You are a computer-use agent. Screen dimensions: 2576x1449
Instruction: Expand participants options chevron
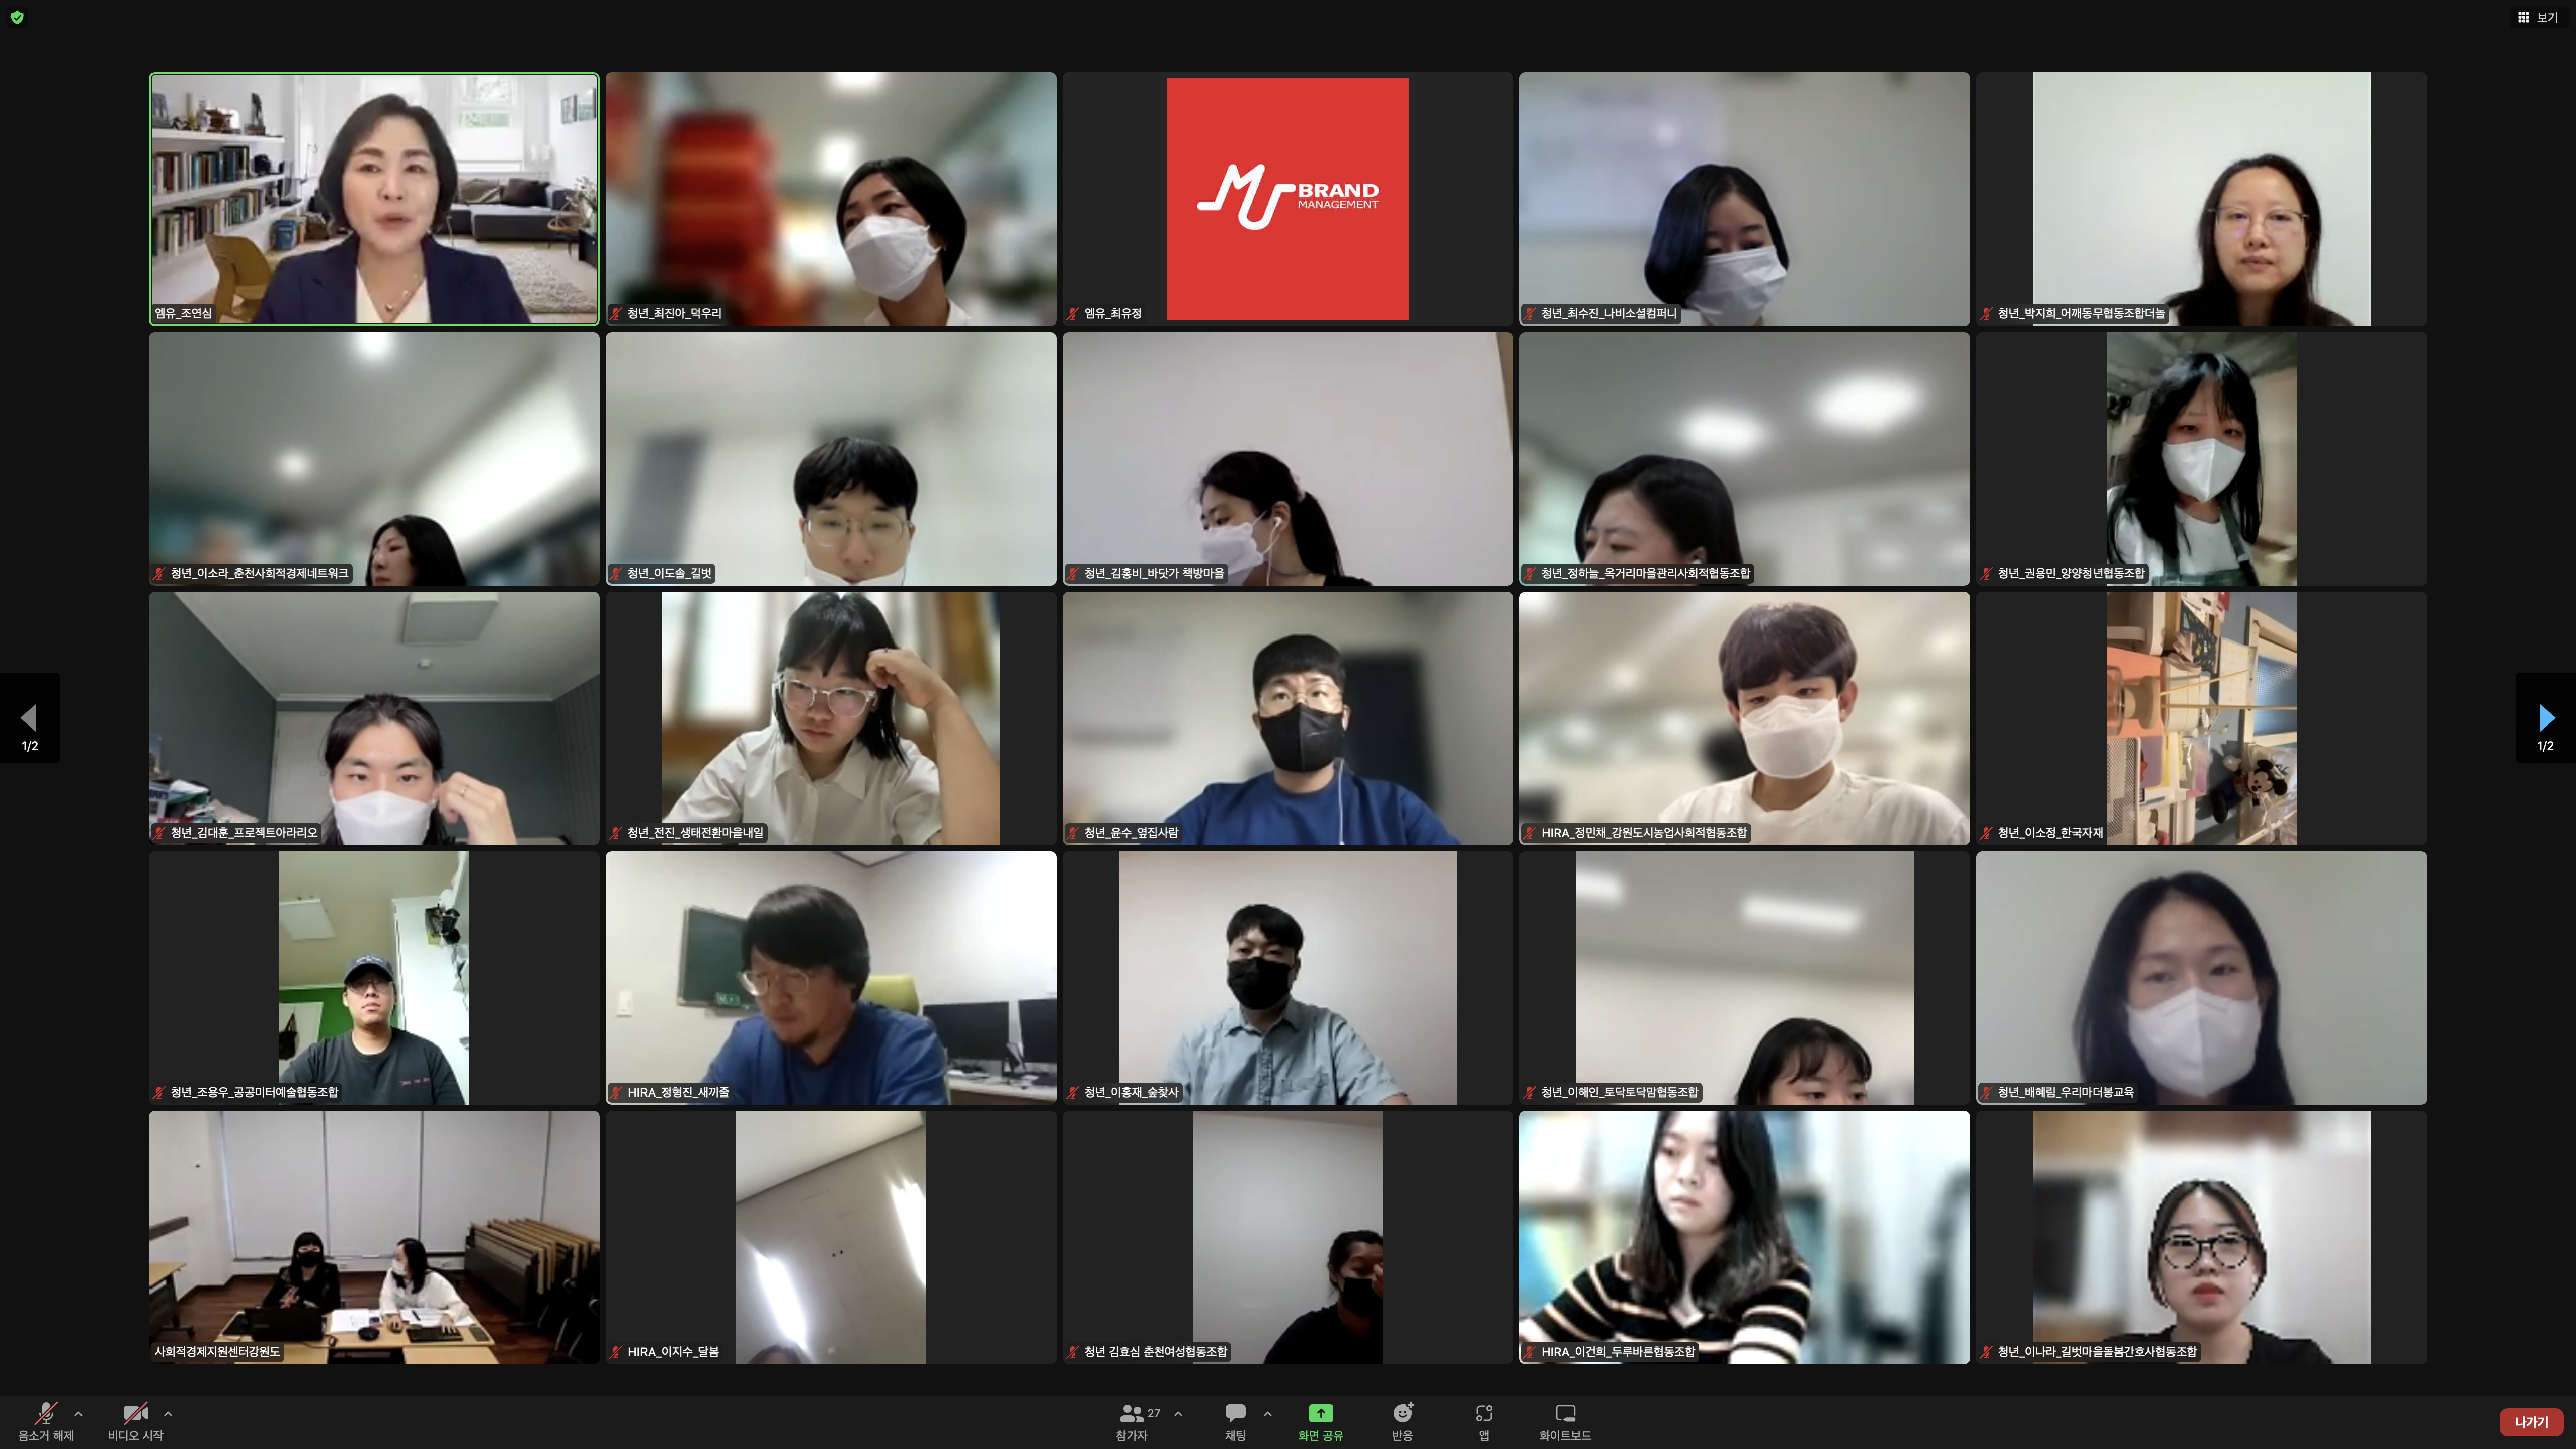pyautogui.click(x=1178, y=1413)
